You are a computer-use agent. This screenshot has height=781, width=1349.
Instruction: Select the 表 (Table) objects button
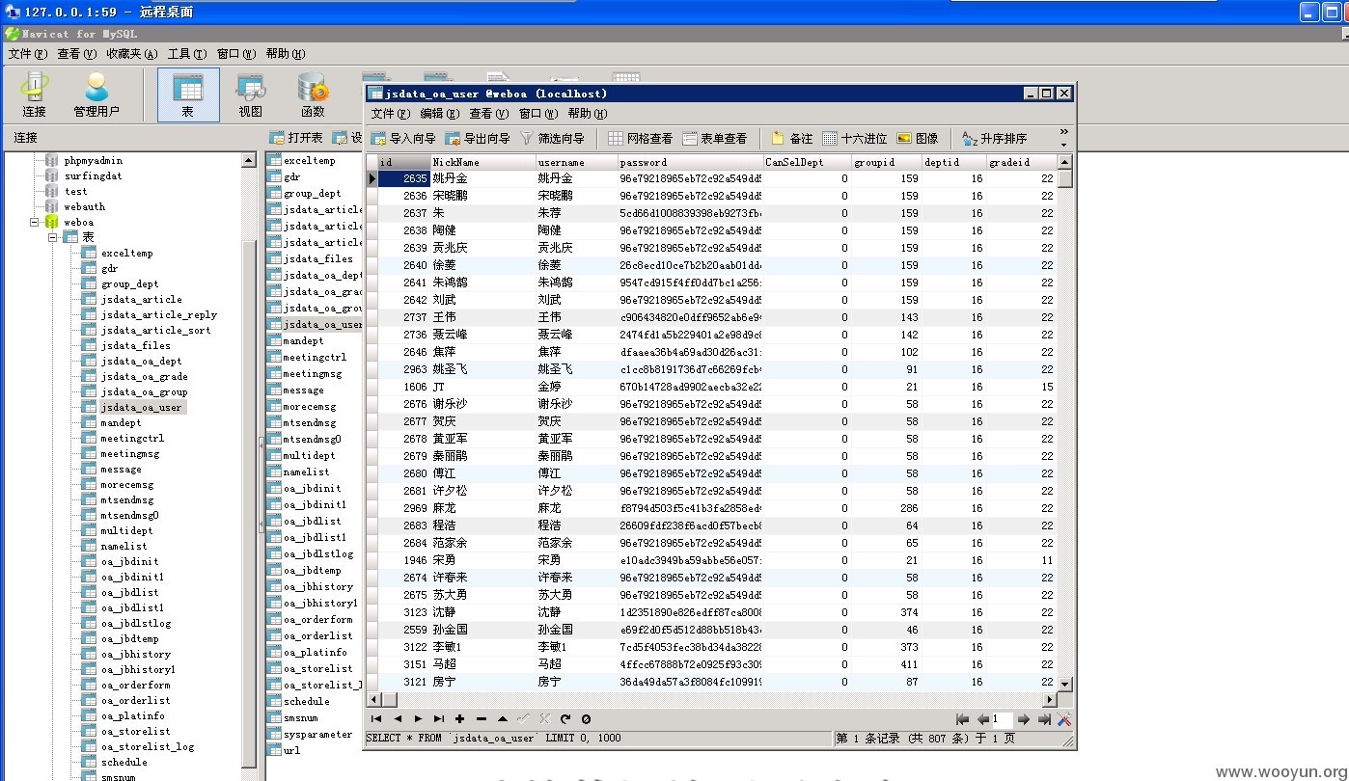coord(188,95)
